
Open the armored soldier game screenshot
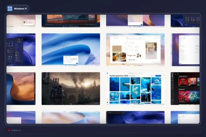coord(71,88)
